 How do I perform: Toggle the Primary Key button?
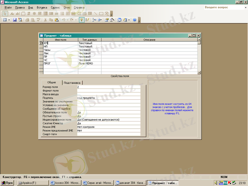(x=82, y=20)
